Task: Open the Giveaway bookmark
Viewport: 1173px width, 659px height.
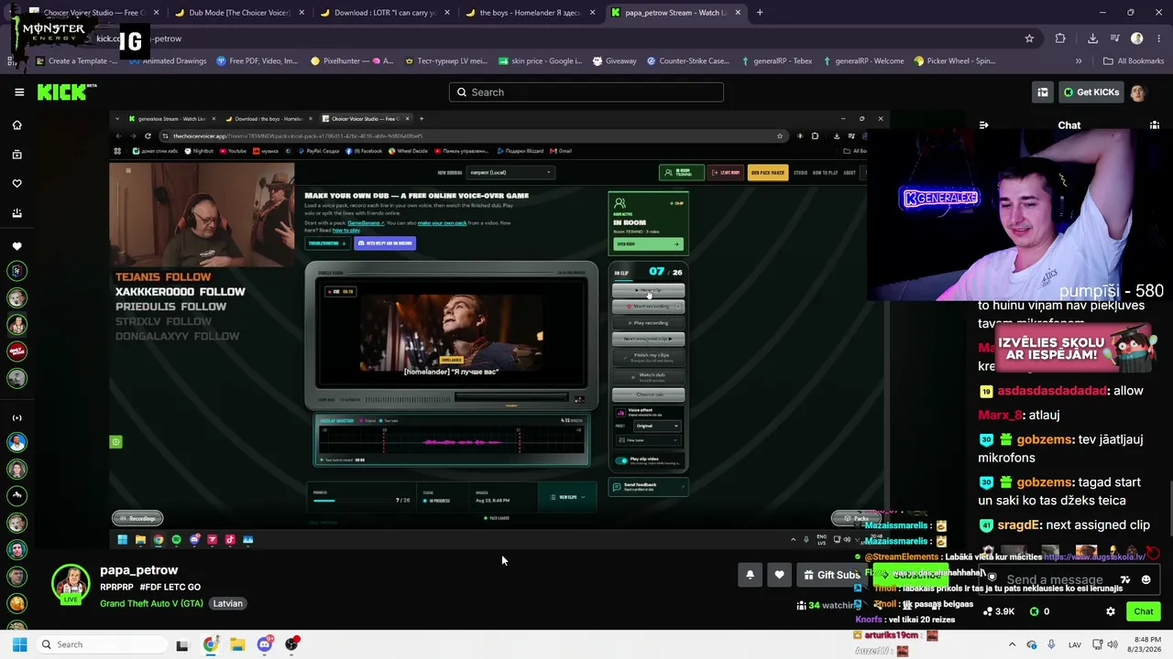Action: (614, 61)
